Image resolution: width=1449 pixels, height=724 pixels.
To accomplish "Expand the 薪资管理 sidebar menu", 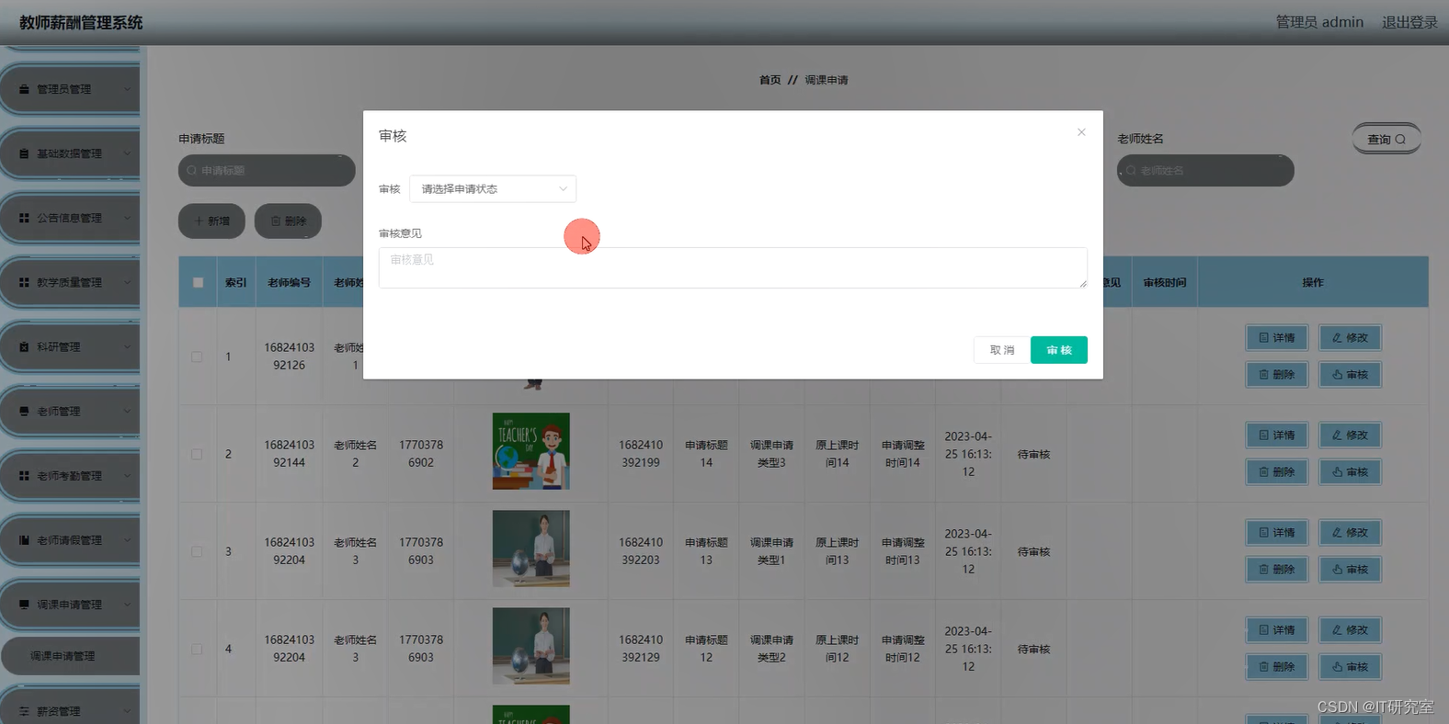I will coord(71,710).
